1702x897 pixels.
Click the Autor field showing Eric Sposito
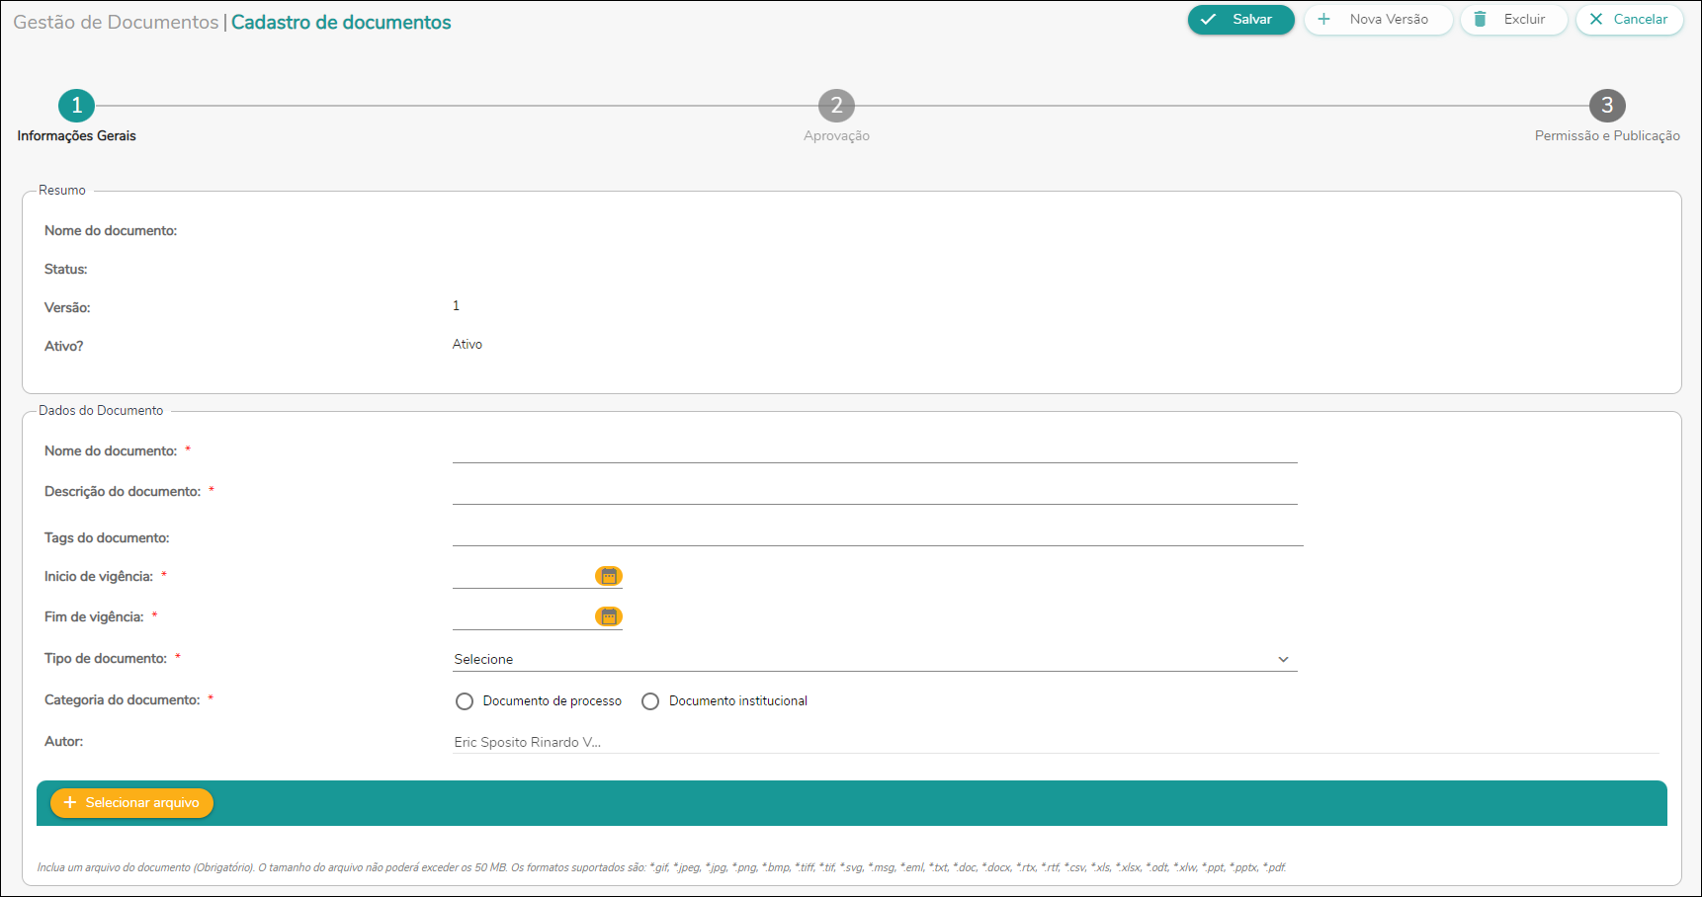point(1056,742)
